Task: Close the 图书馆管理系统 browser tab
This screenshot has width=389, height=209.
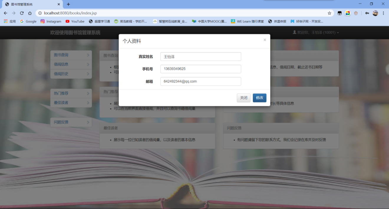Action: (x=59, y=4)
